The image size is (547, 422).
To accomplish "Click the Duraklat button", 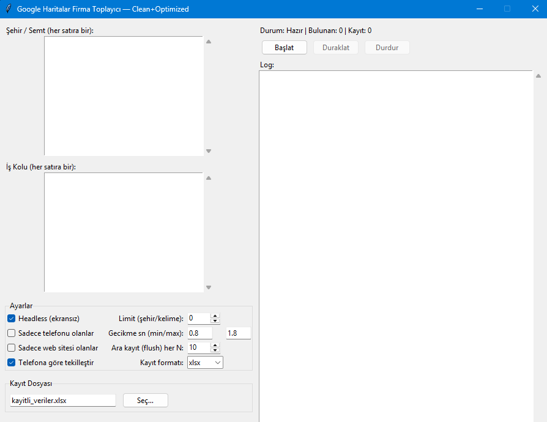I will point(335,48).
